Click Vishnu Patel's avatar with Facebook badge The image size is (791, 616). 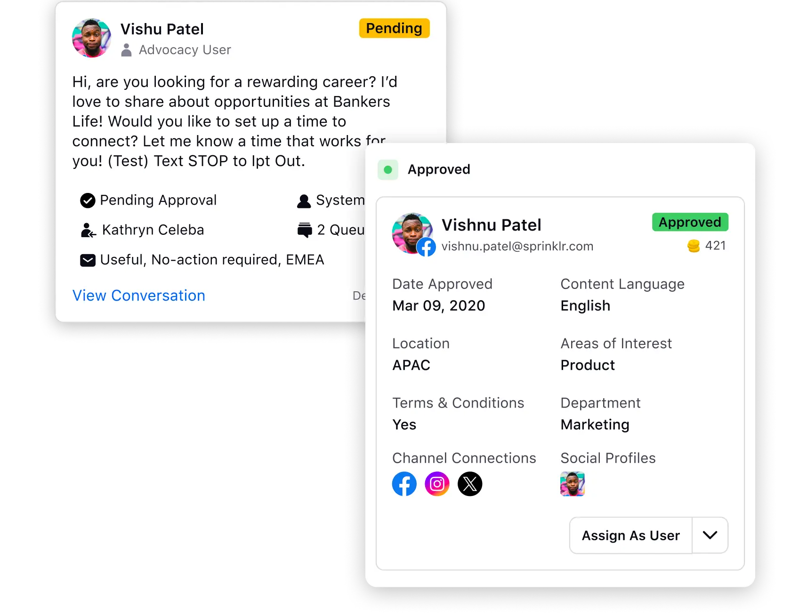click(413, 233)
